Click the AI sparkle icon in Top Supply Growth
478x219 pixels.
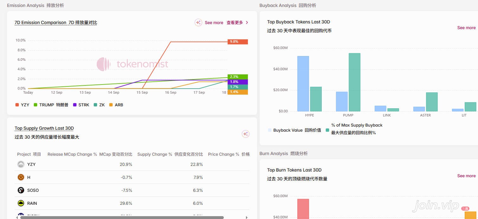point(246,134)
